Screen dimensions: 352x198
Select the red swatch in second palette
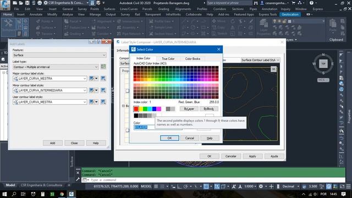pyautogui.click(x=136, y=109)
